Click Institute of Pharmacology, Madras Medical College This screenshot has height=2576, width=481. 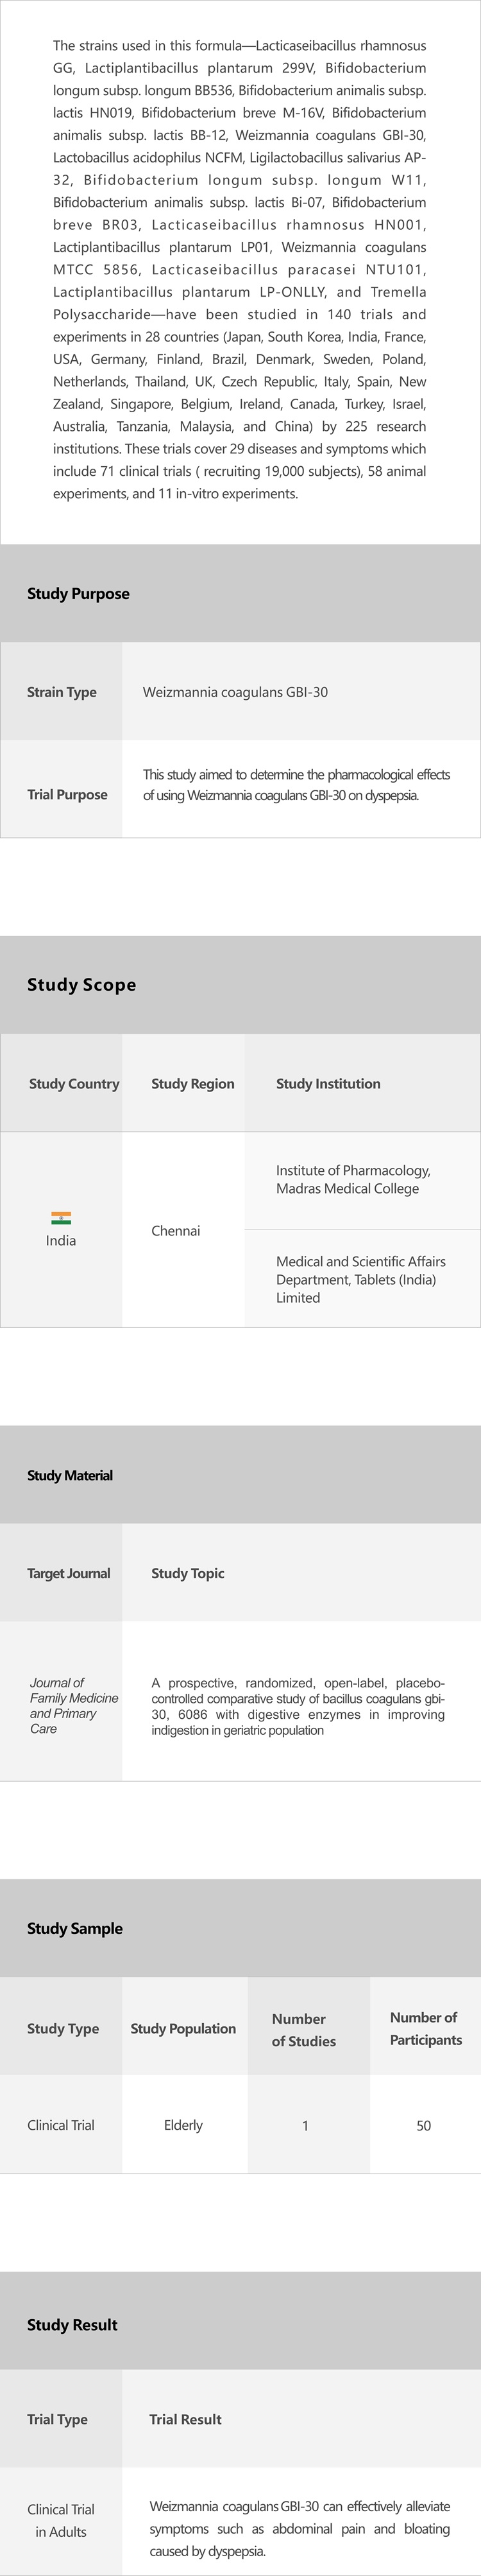point(352,1179)
